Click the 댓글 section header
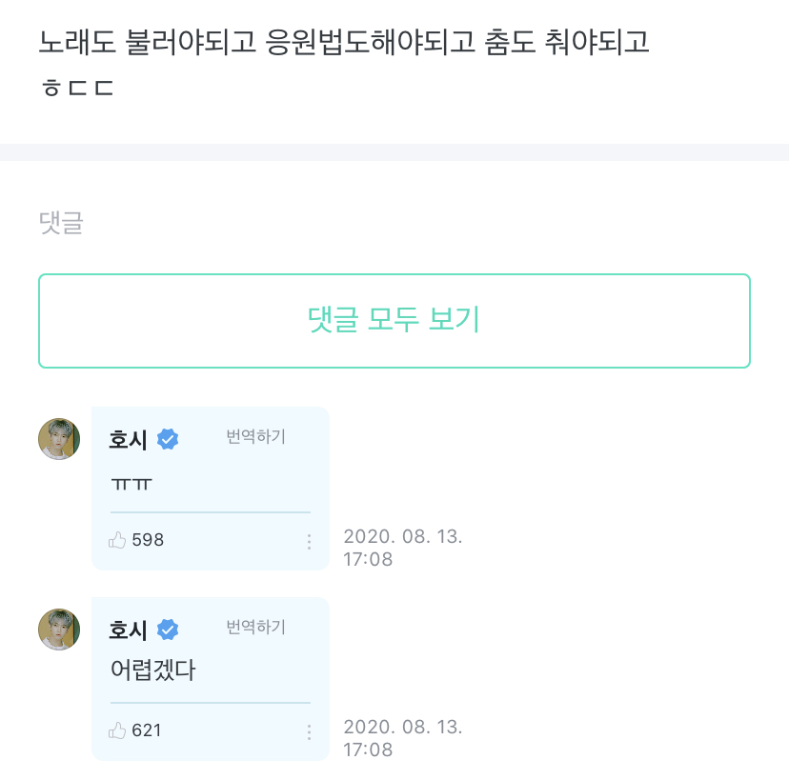789x780 pixels. click(59, 223)
